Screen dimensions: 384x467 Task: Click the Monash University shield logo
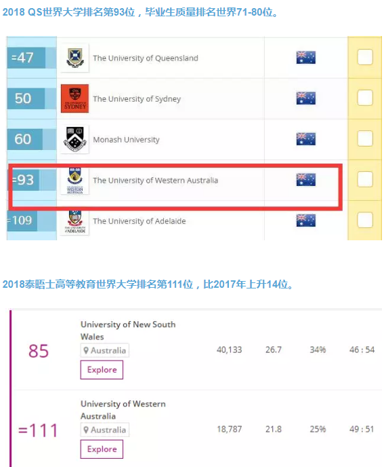pyautogui.click(x=74, y=139)
